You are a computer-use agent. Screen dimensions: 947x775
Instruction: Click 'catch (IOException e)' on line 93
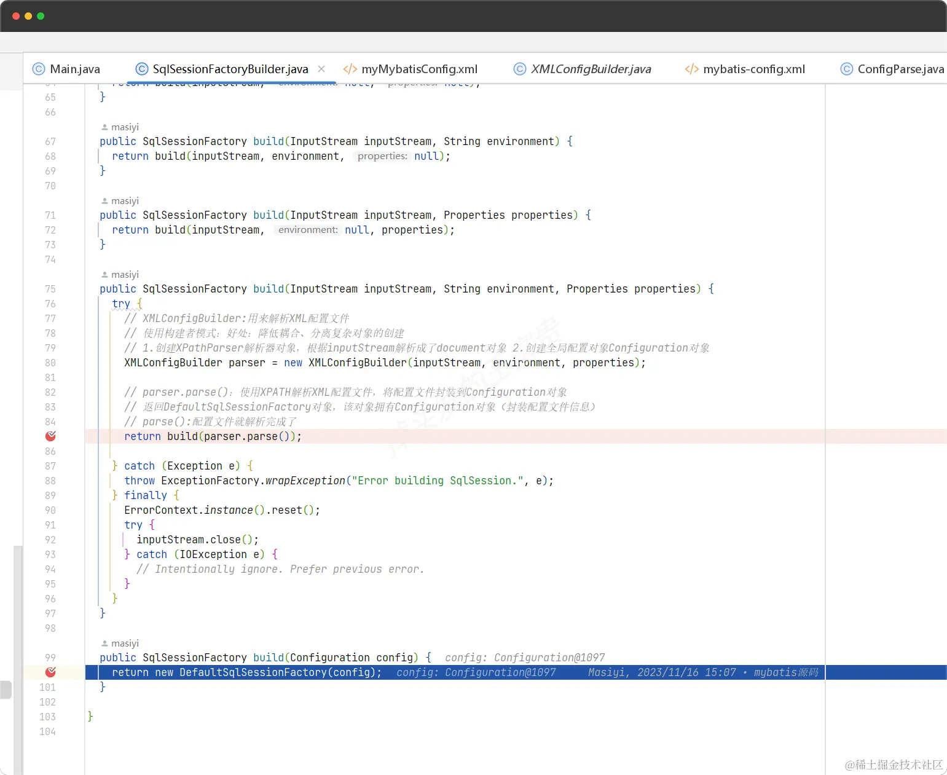200,554
